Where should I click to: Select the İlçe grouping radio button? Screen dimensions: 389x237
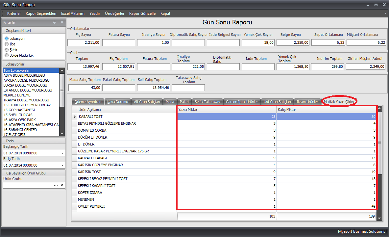point(7,44)
